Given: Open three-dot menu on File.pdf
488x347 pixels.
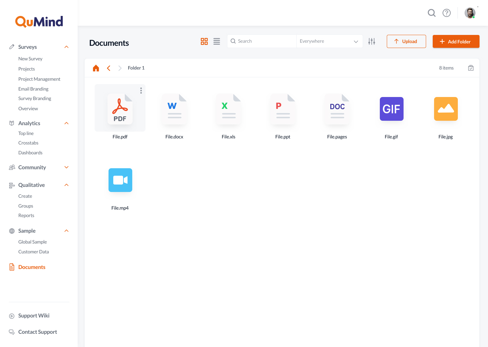Looking at the screenshot, I should click(141, 91).
